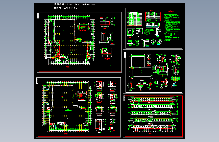Select the lower-left floor plan with yellow grid lines
Screen dimensions: 219x142
pos(67,107)
